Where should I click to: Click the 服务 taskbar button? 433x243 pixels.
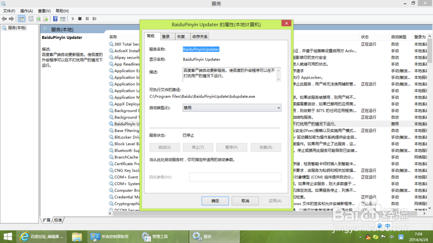point(215,237)
